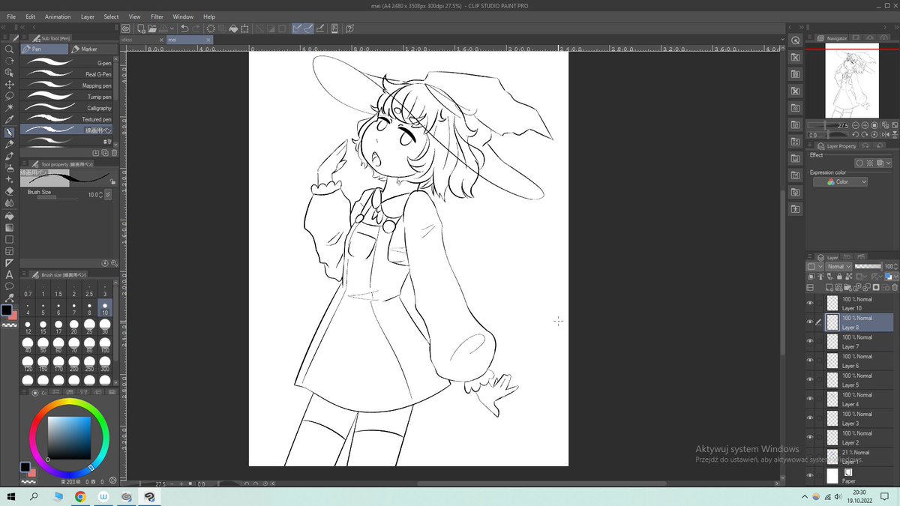Hide Layer 10 with its eye icon
The image size is (900, 506).
click(810, 303)
